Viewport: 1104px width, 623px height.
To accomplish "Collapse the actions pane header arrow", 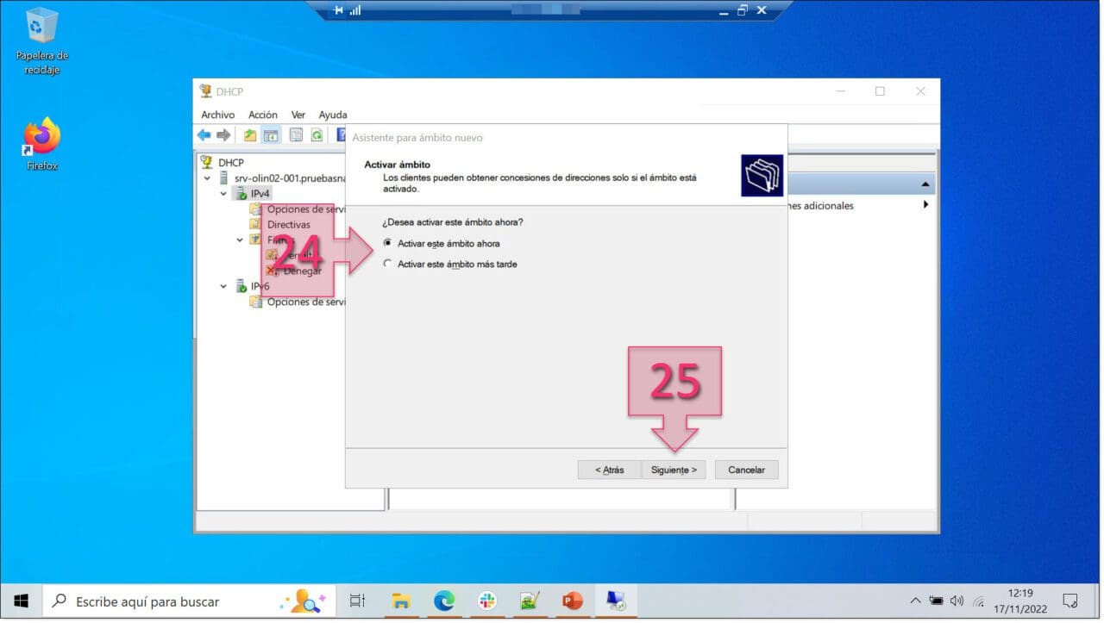I will [x=925, y=184].
